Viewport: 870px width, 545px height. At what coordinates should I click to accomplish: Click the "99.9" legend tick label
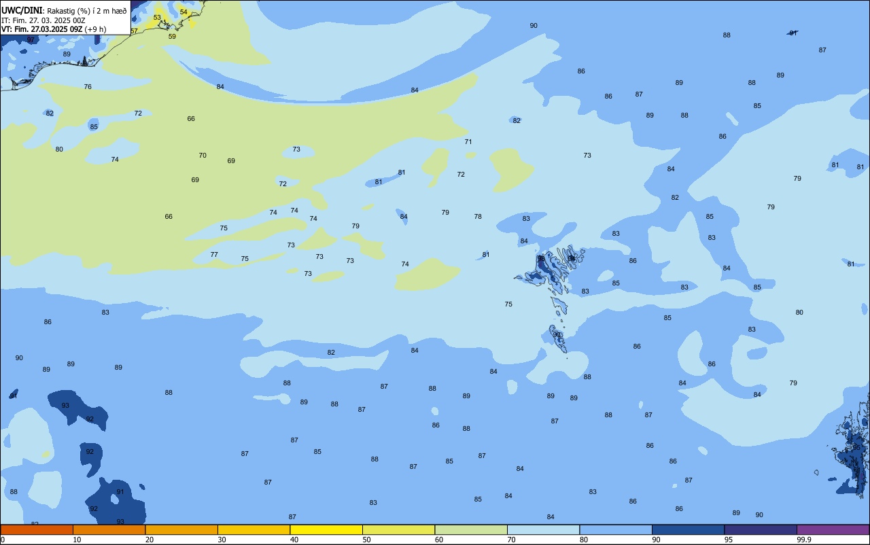[x=804, y=540]
